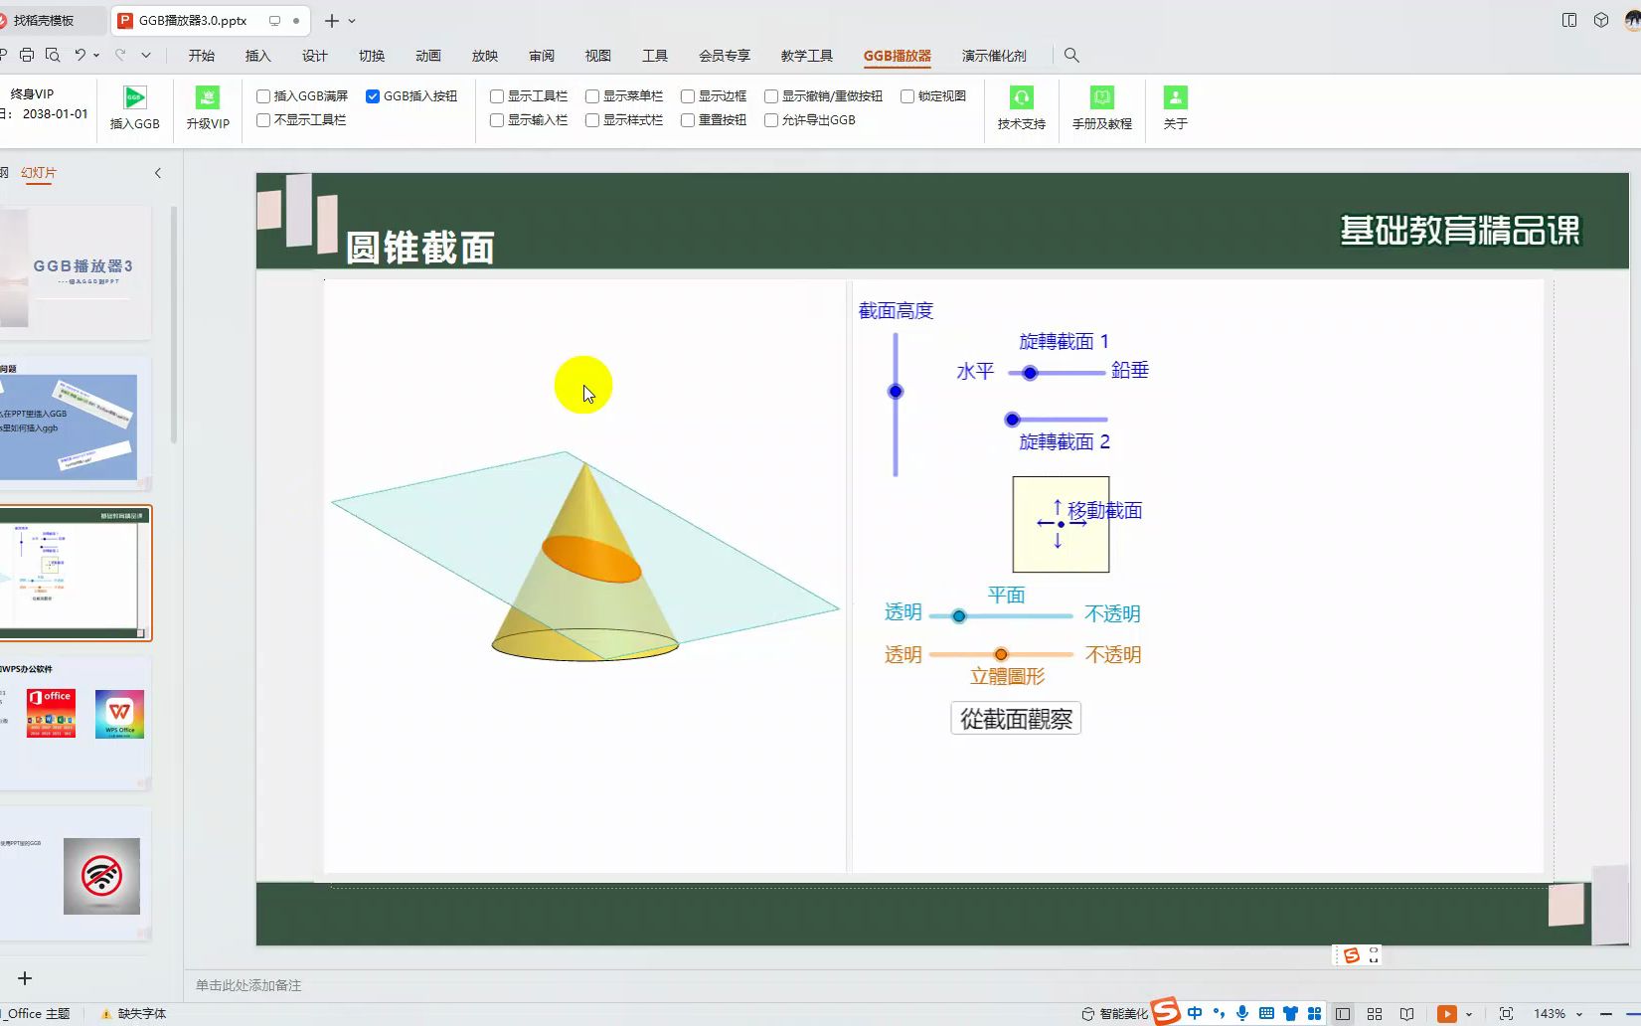Click the 從截面觀察 button

(1016, 719)
